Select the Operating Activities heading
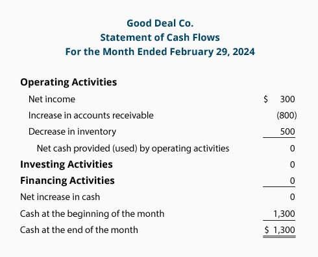The height and width of the screenshot is (257, 318). 68,82
